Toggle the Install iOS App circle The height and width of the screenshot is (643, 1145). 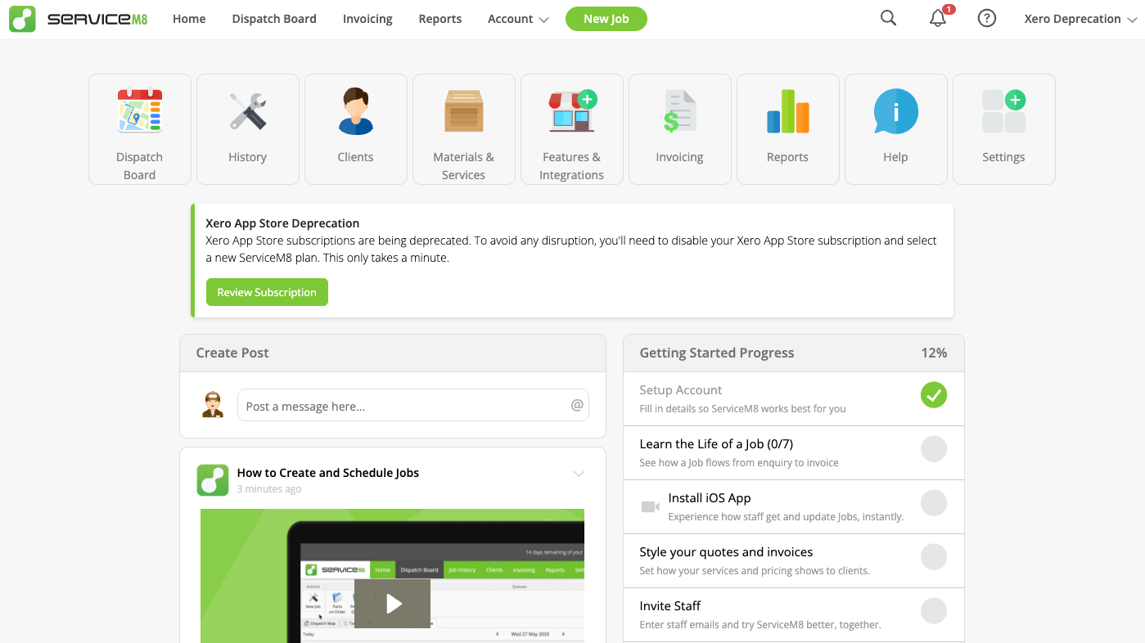(x=934, y=503)
